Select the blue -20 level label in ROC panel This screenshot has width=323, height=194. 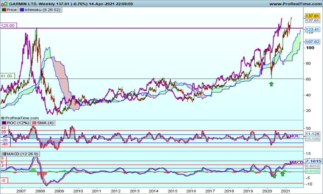[x=4, y=140]
